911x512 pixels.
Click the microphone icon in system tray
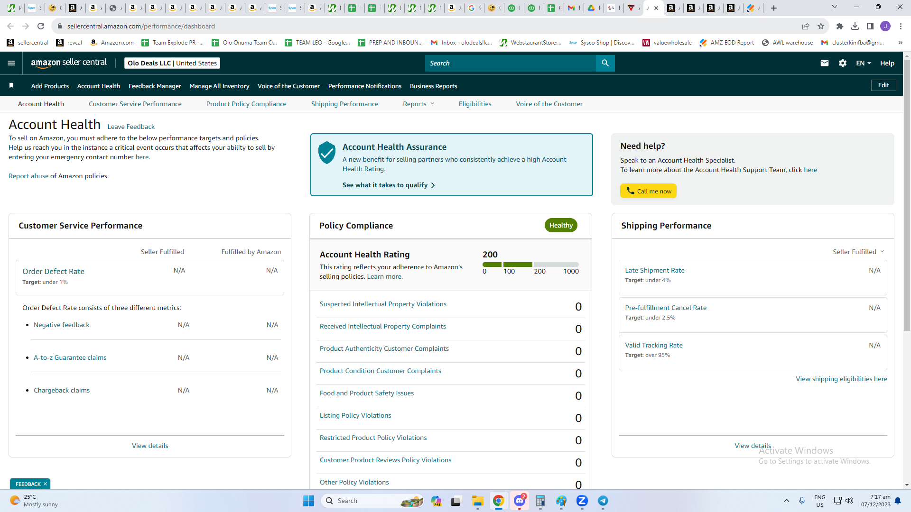pos(802,501)
